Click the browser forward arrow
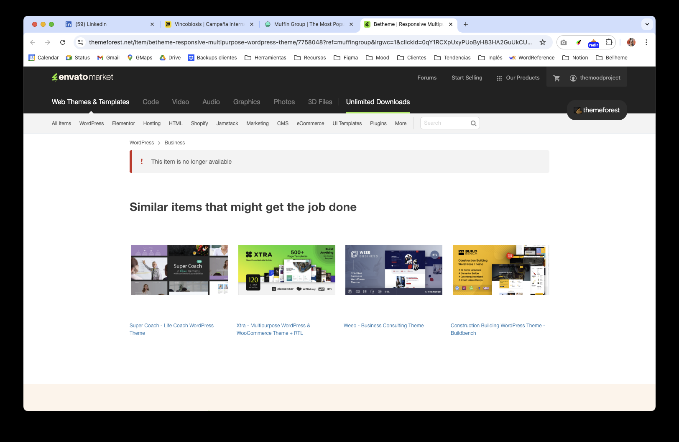Image resolution: width=679 pixels, height=442 pixels. [x=48, y=42]
